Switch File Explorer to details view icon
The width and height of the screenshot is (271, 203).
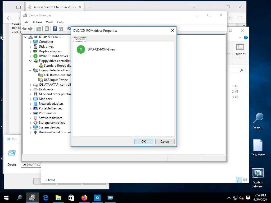(x=239, y=180)
